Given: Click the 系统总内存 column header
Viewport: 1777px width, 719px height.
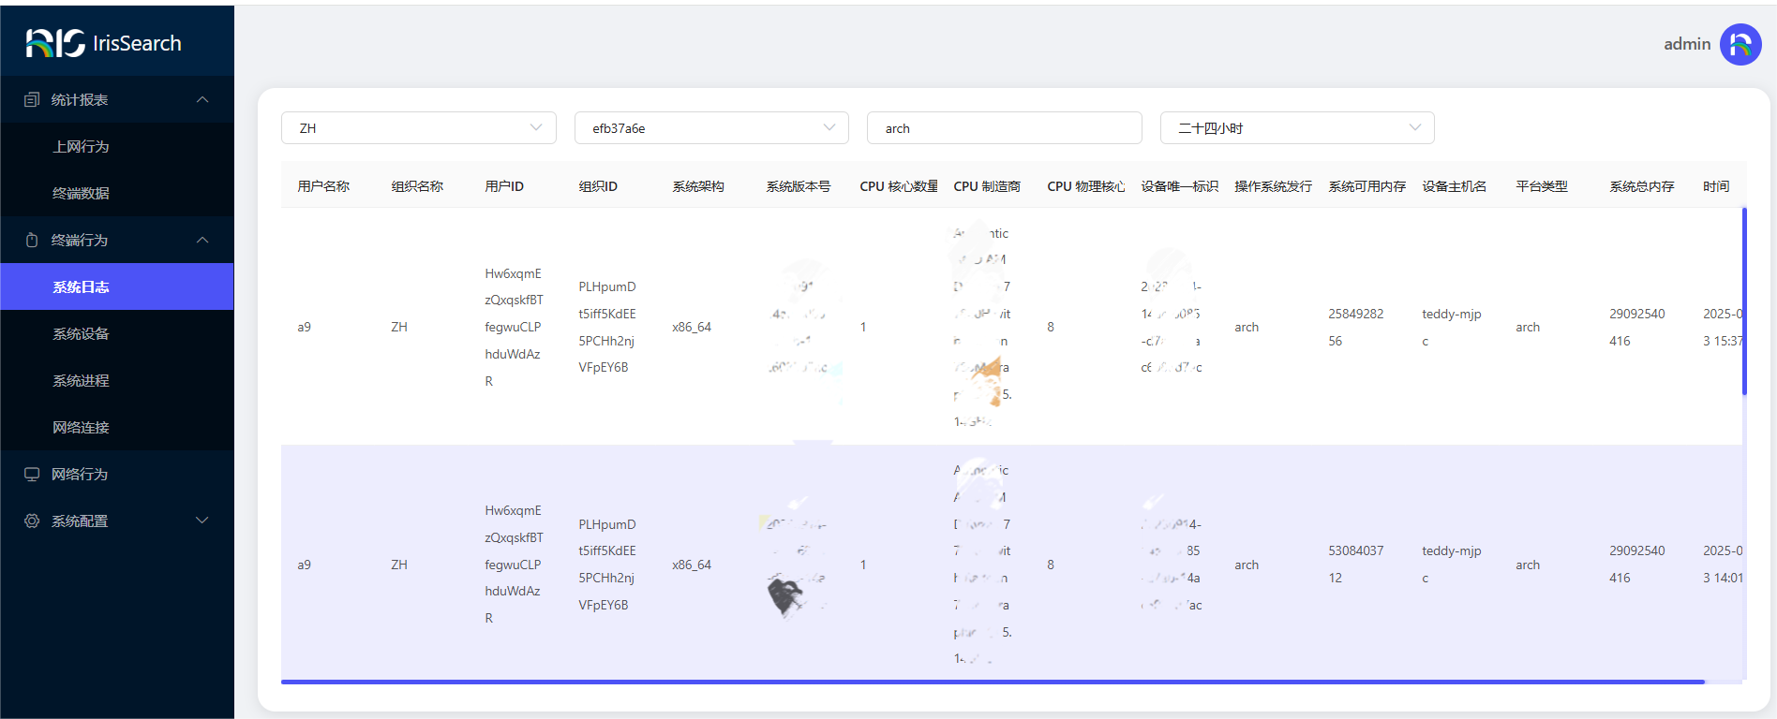Looking at the screenshot, I should [1642, 186].
